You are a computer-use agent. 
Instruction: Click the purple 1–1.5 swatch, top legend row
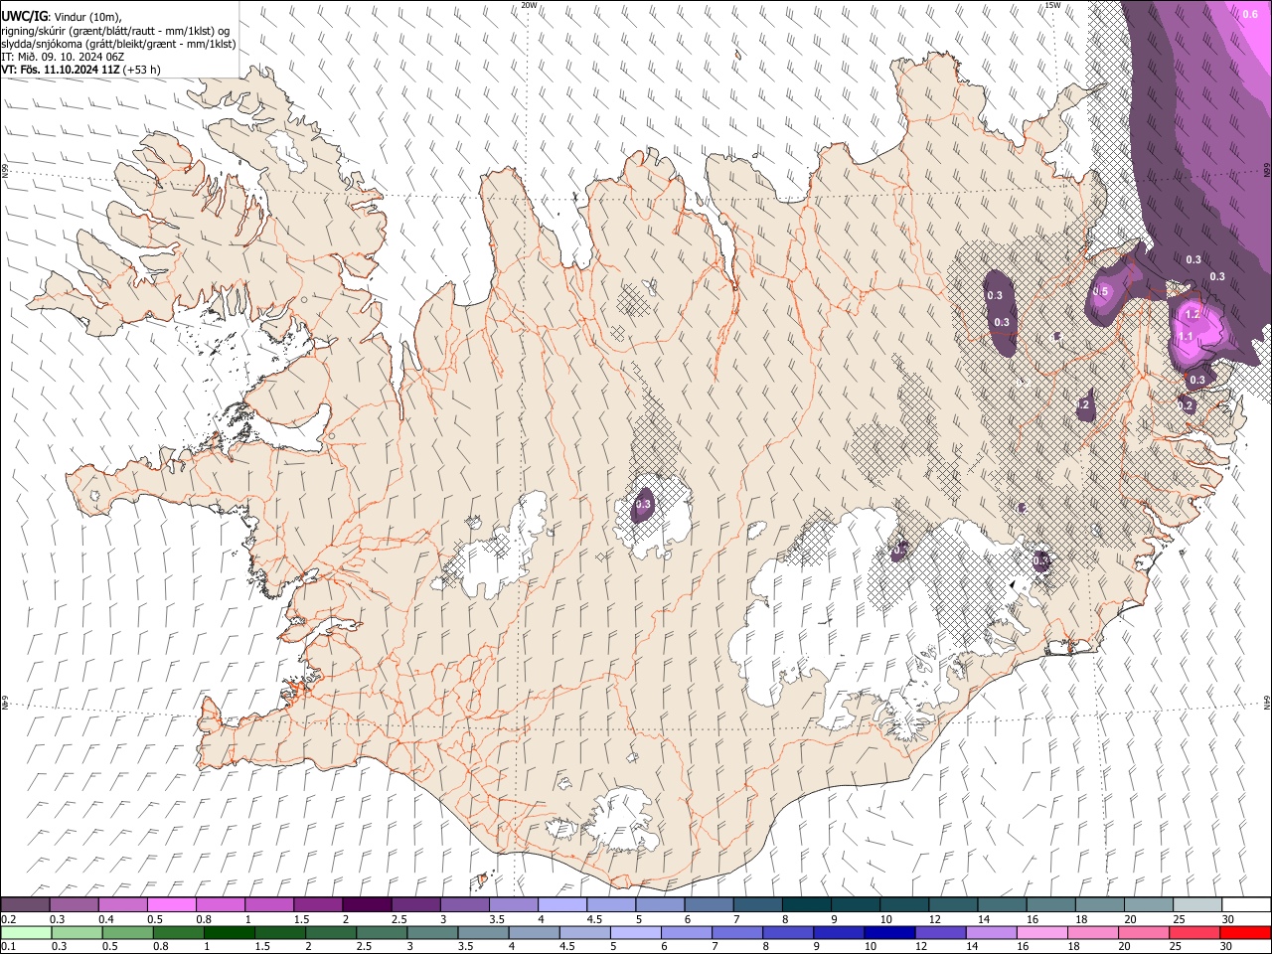pos(268,904)
